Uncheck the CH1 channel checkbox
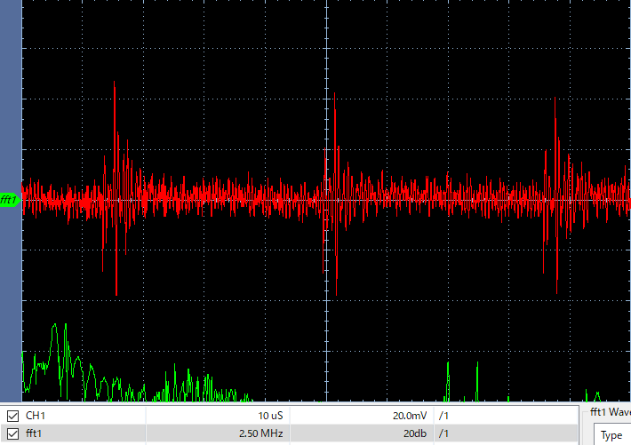The height and width of the screenshot is (445, 631). click(12, 416)
